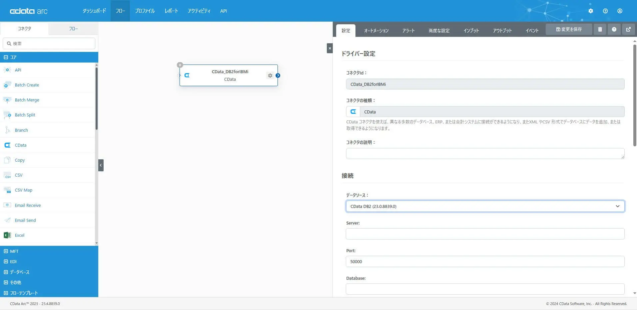Image resolution: width=637 pixels, height=310 pixels.
Task: Focus the Server input field
Action: (x=485, y=234)
